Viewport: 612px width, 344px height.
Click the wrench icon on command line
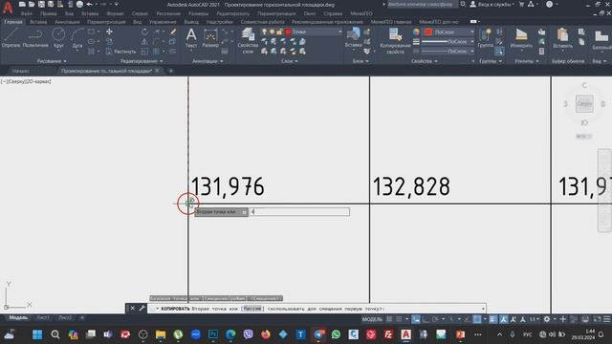pos(142,308)
